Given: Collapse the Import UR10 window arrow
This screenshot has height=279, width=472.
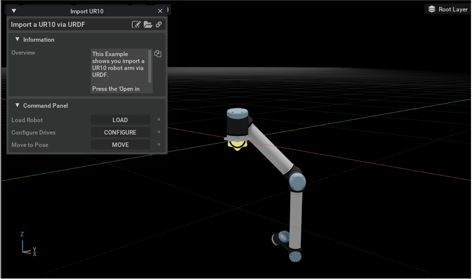Looking at the screenshot, I should pyautogui.click(x=14, y=11).
